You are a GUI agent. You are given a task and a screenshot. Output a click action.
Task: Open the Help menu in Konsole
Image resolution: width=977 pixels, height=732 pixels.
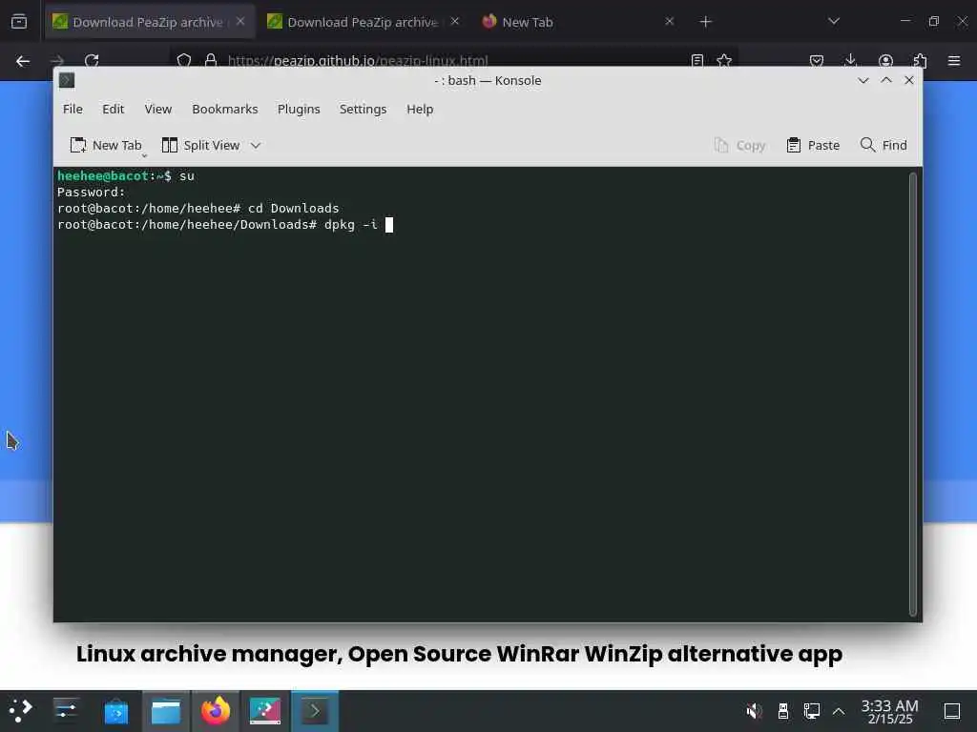click(x=420, y=109)
